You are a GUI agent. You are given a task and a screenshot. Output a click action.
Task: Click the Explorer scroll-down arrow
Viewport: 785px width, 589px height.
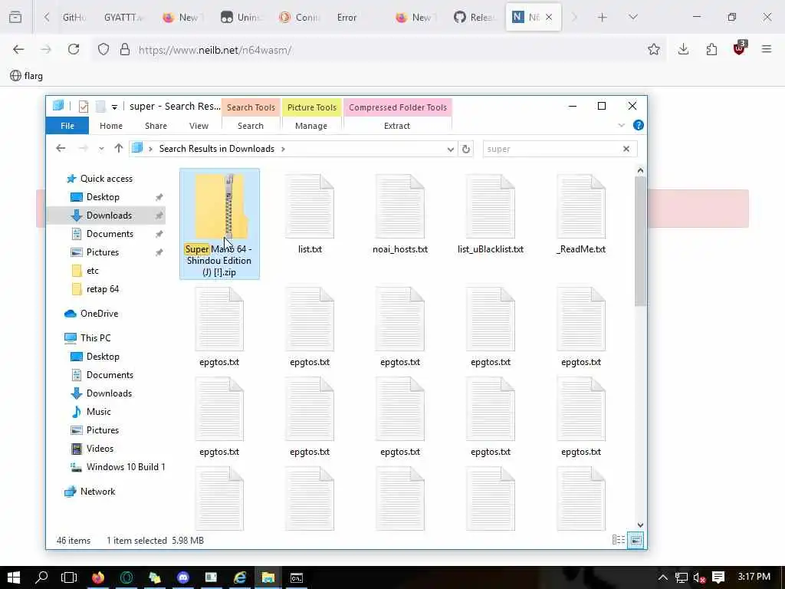[640, 525]
